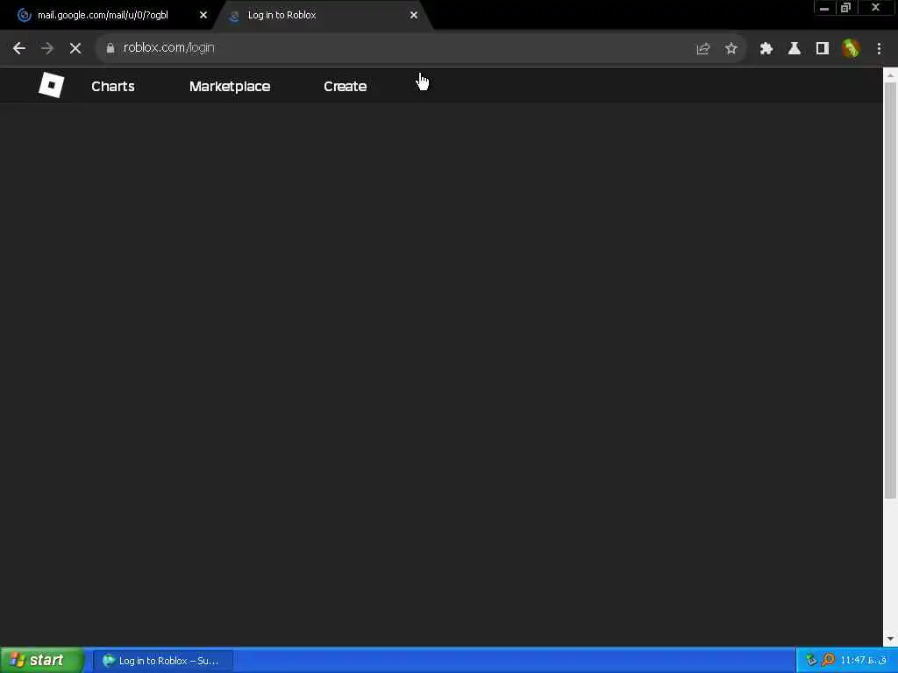Open the Windows Start menu
This screenshot has width=898, height=673.
click(42, 661)
